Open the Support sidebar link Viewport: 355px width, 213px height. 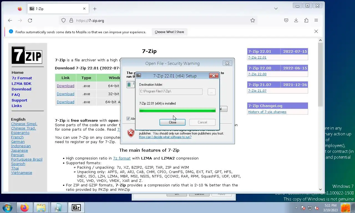[19, 100]
